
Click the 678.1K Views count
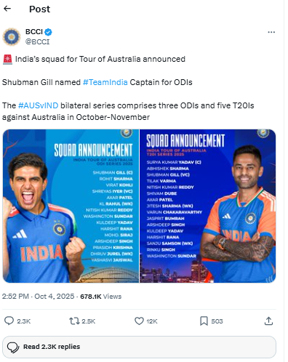point(101,297)
